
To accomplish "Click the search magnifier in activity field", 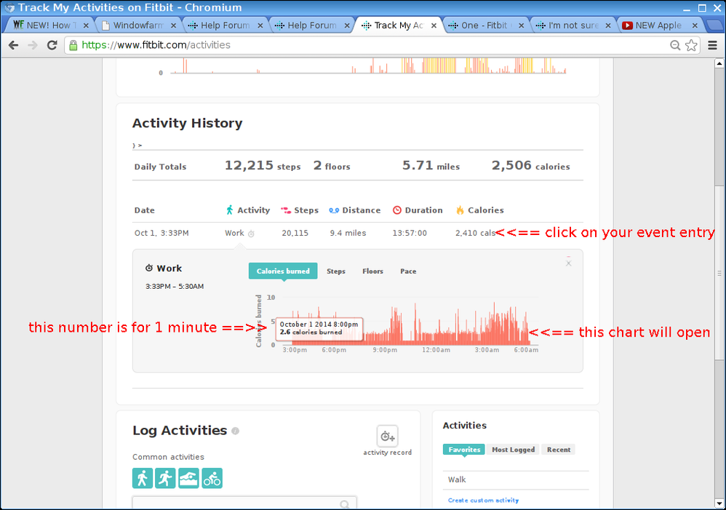I will pos(345,504).
